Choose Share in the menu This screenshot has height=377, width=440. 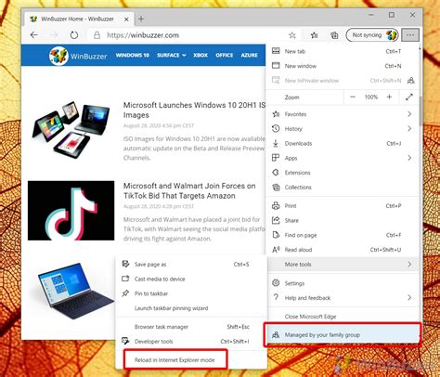[x=343, y=220]
